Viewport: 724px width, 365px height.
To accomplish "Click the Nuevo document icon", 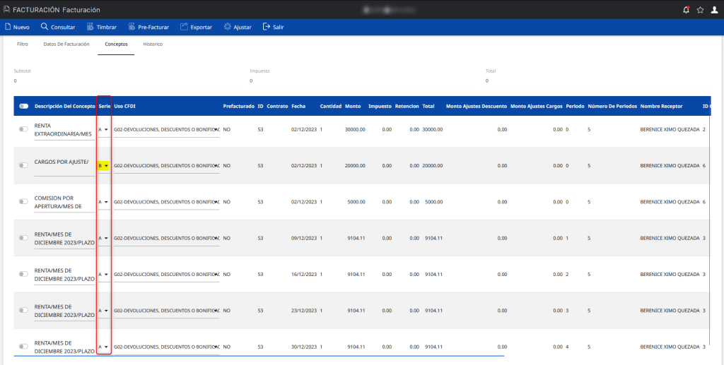I will pos(8,27).
